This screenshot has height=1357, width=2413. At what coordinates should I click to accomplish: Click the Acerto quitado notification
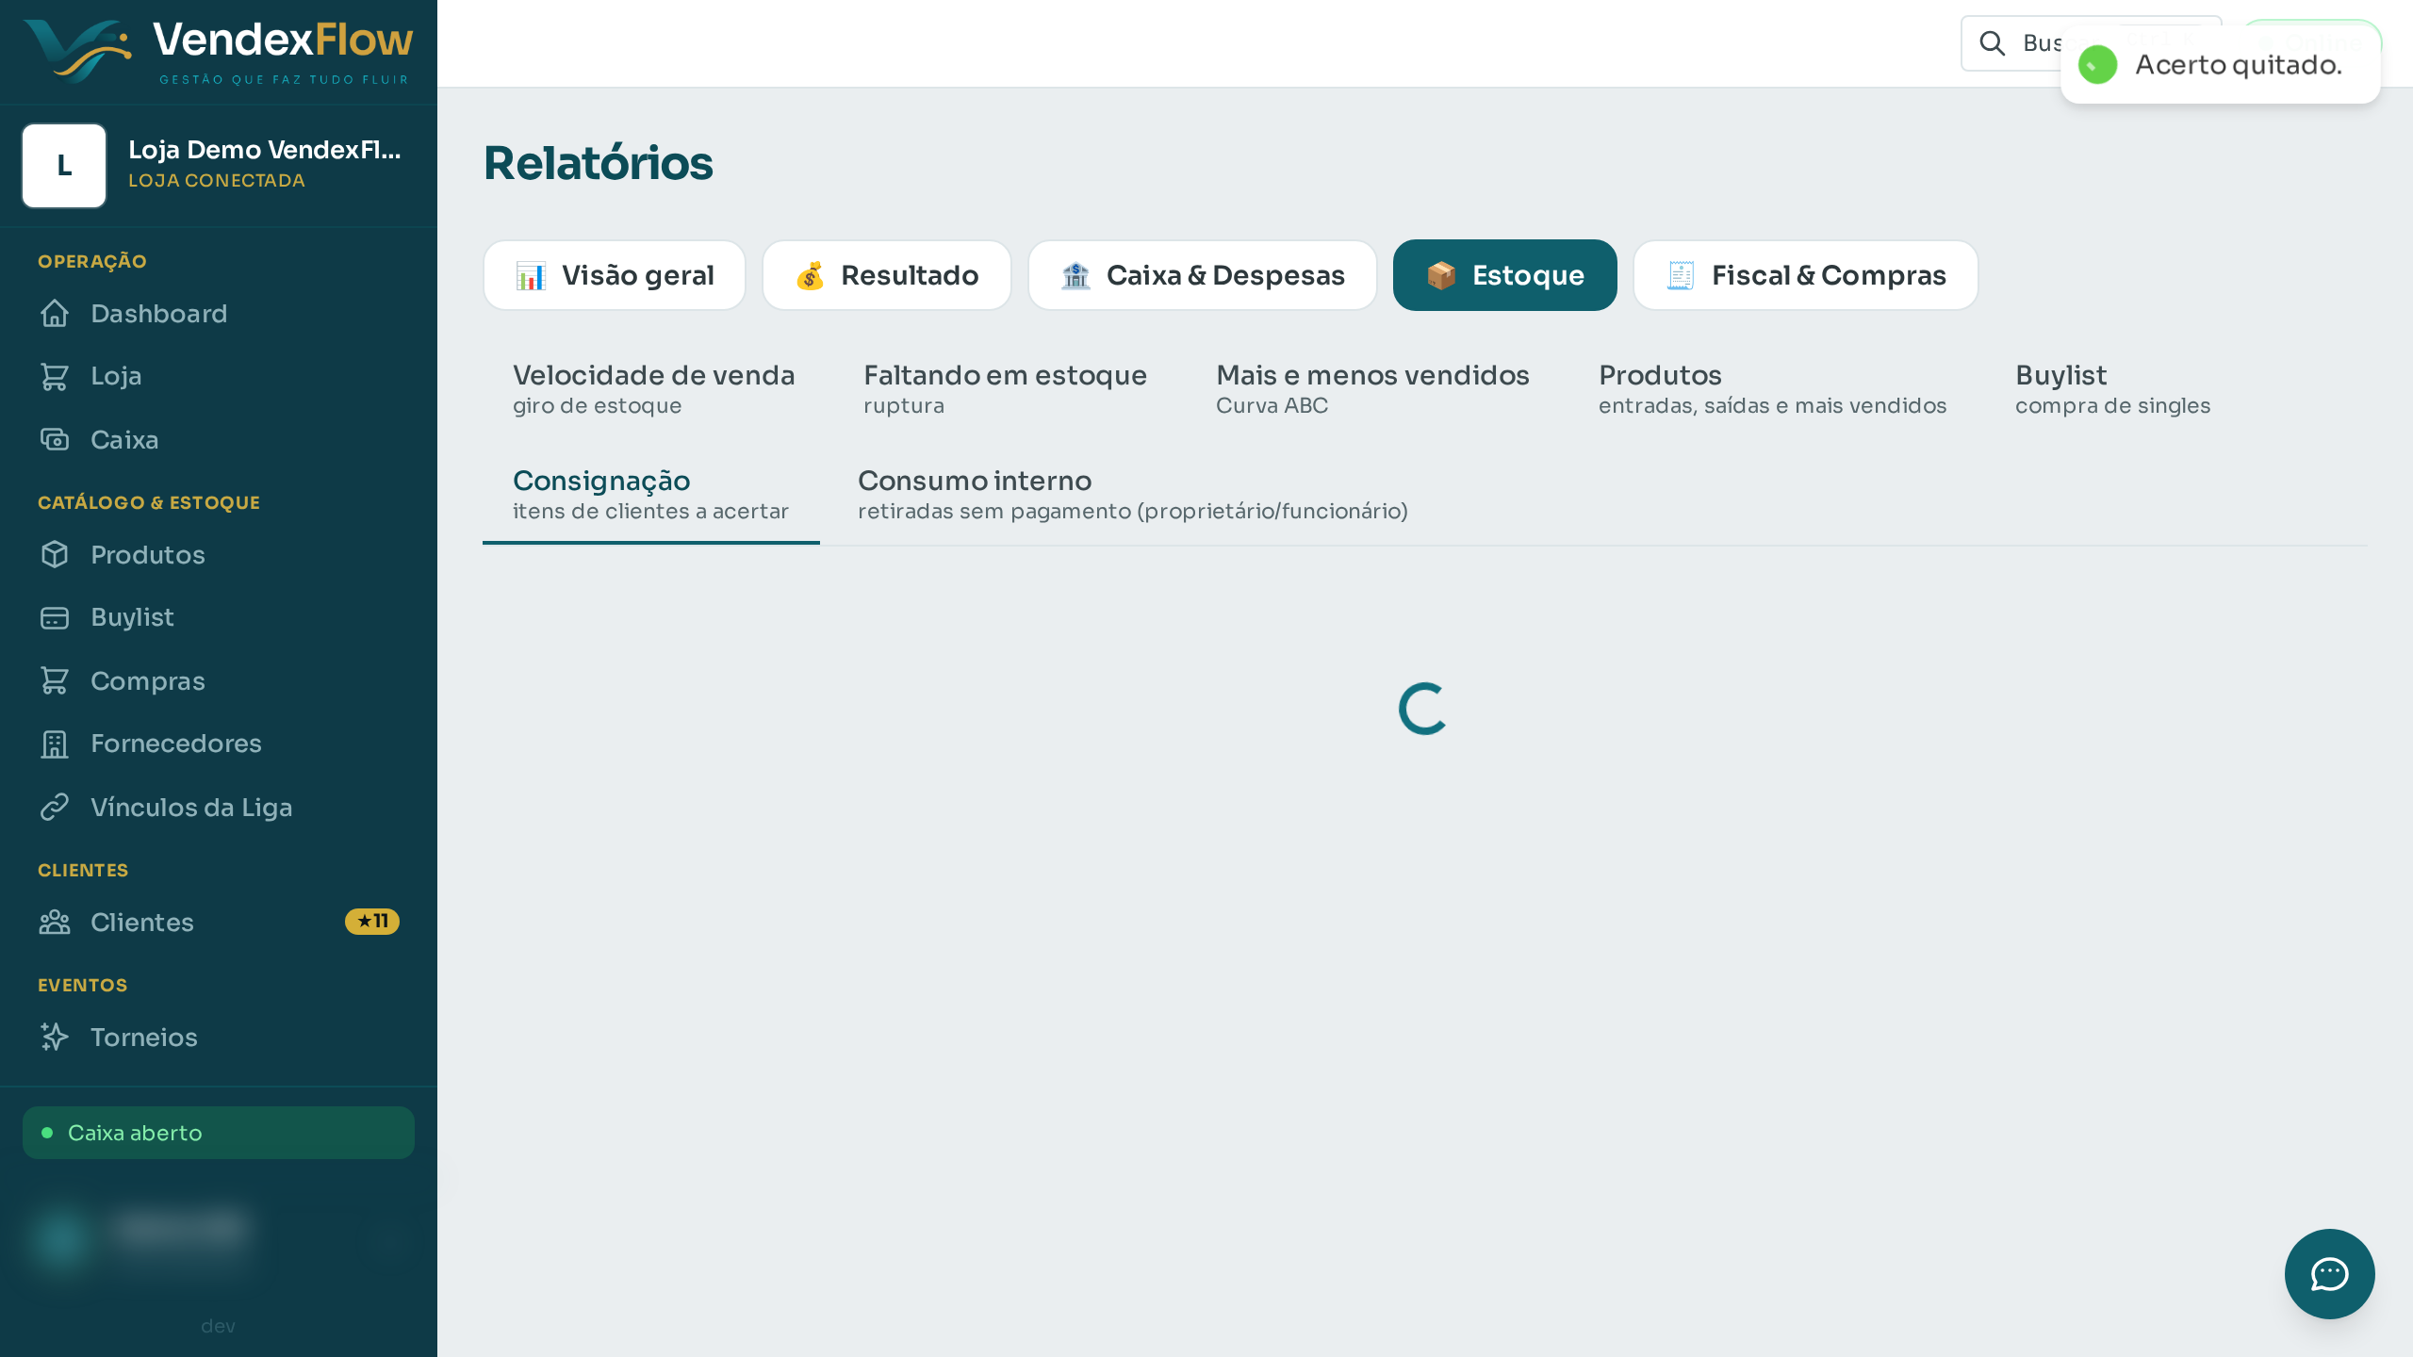click(2220, 65)
